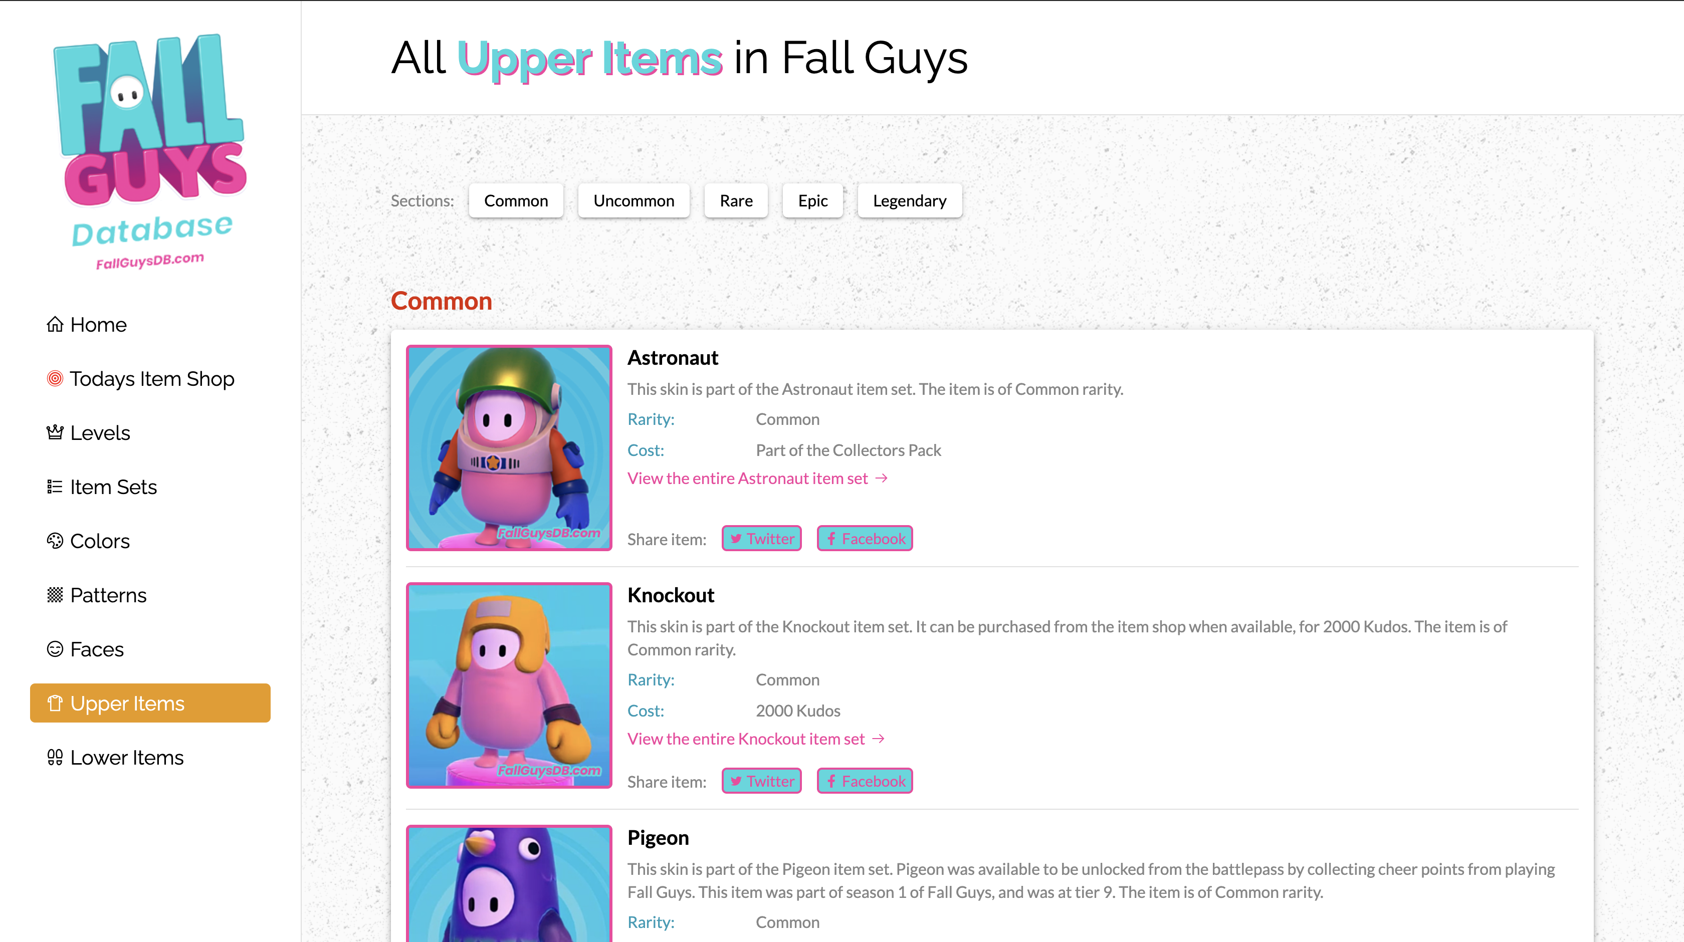Open the Knockout skin thumbnail image

click(509, 685)
